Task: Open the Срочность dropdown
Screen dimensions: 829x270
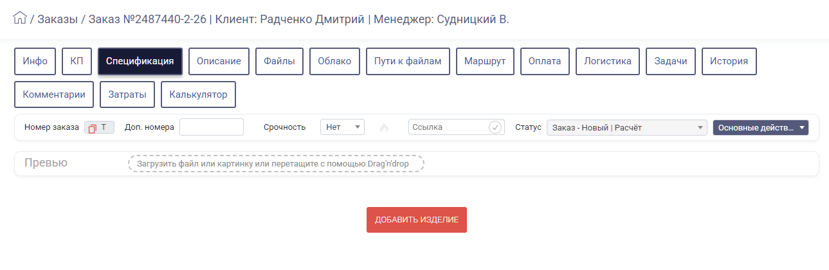Action: tap(342, 127)
